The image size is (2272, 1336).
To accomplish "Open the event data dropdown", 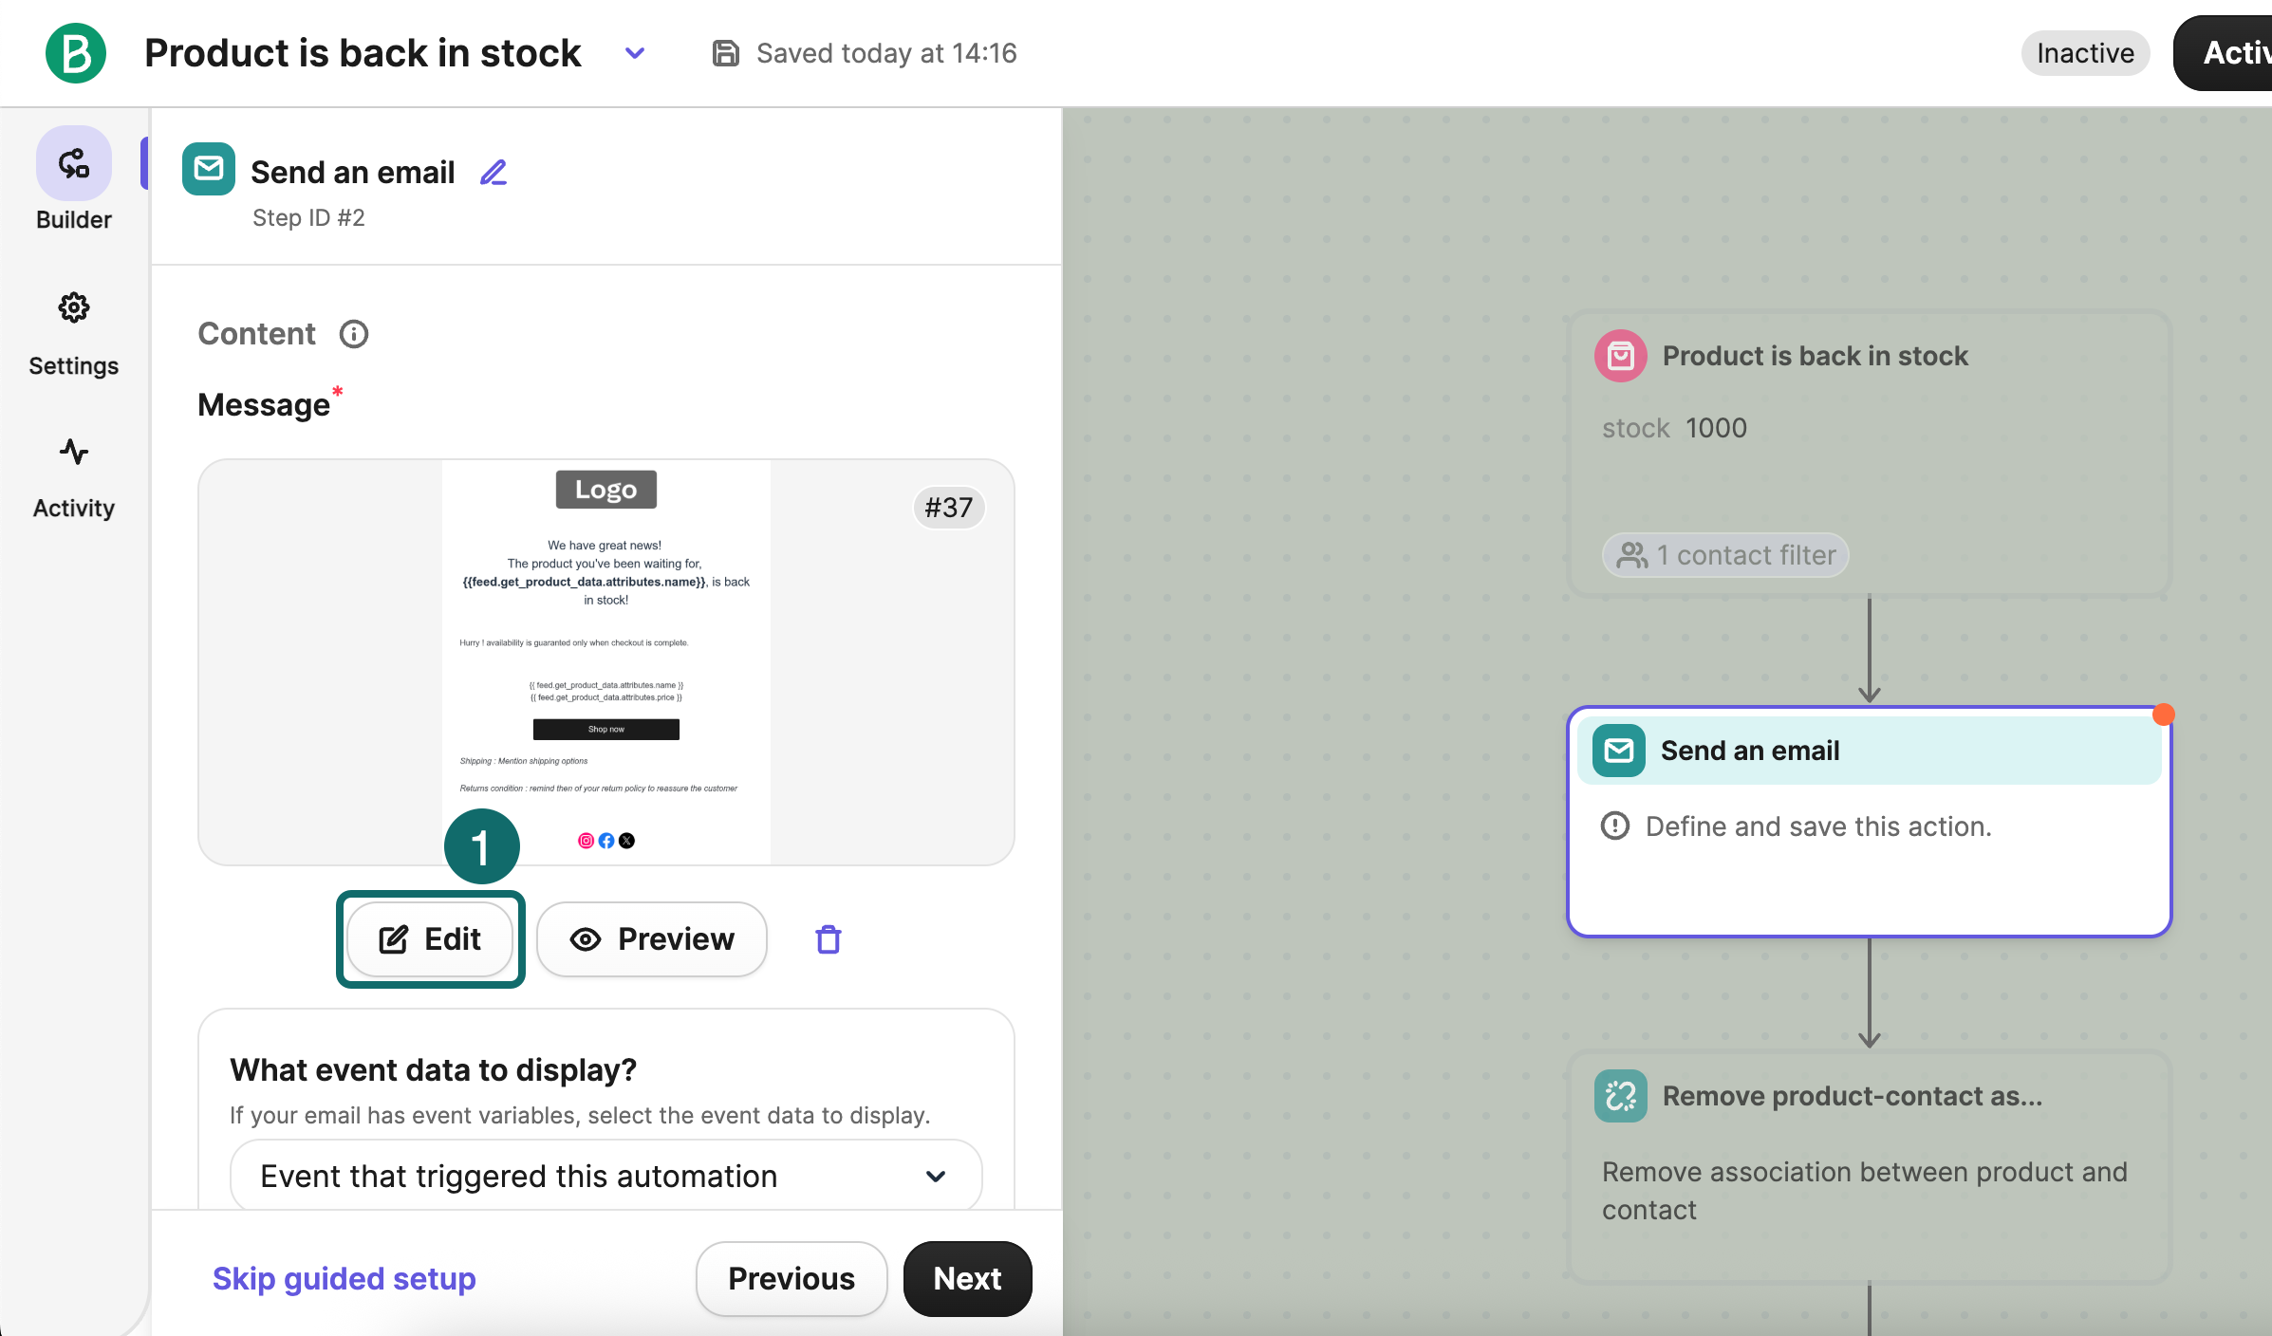I will click(x=605, y=1176).
